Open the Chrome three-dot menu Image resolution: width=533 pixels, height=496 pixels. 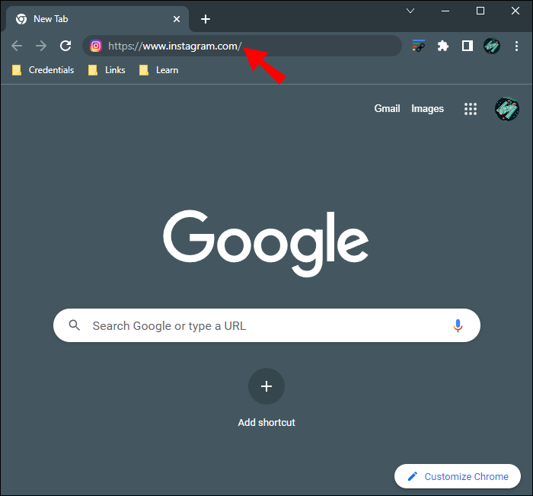516,46
